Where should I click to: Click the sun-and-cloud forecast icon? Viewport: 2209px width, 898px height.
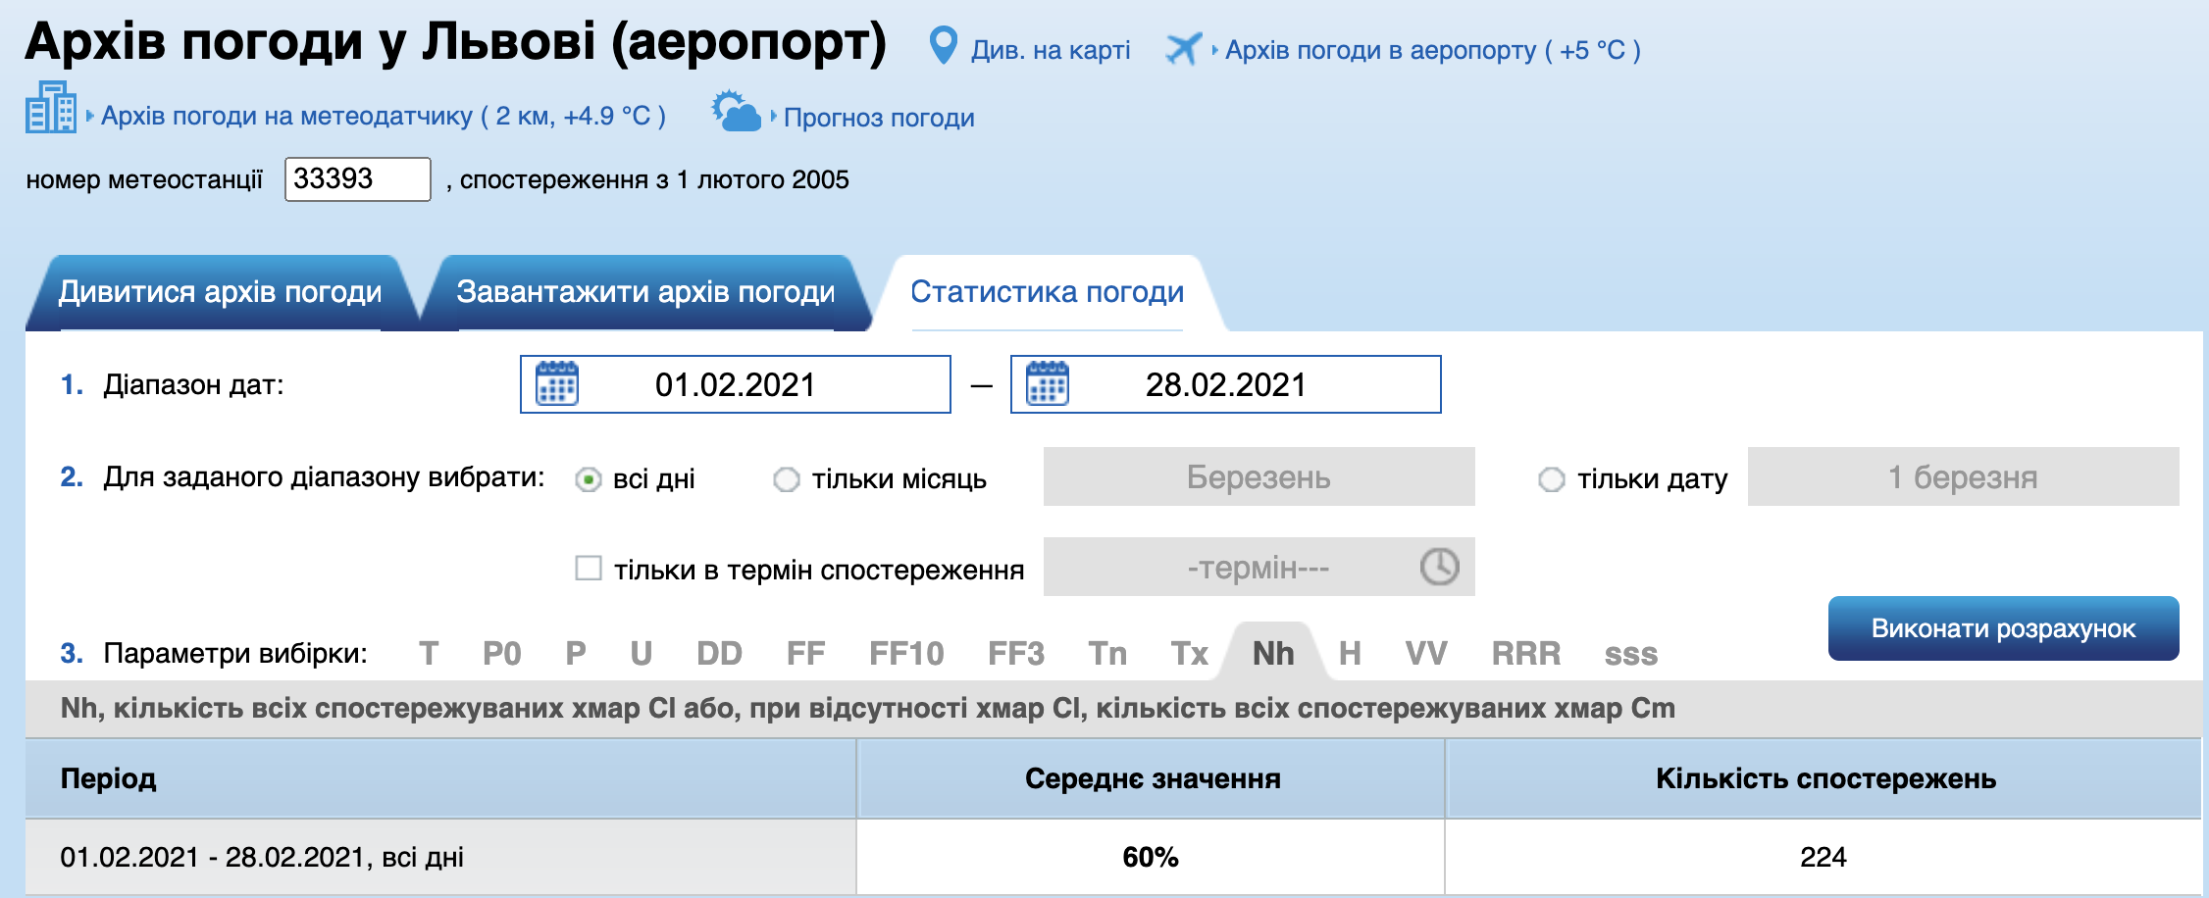point(736,112)
